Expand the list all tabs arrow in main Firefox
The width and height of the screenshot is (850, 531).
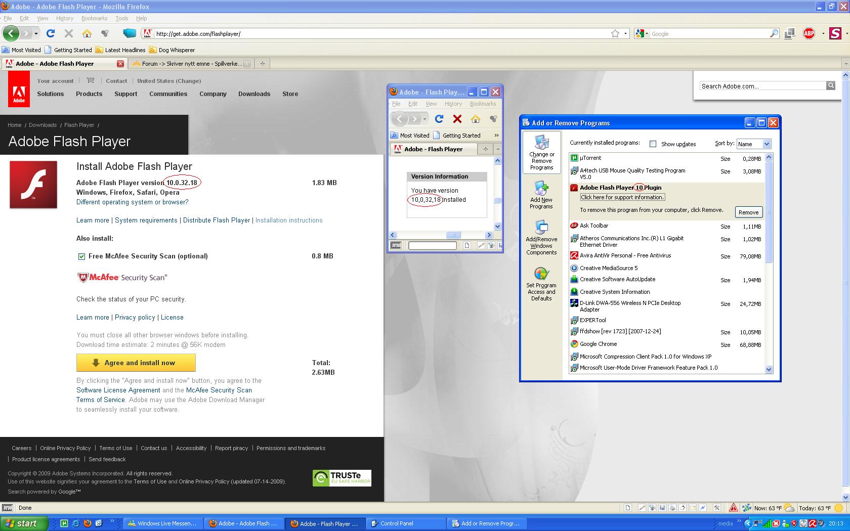845,64
